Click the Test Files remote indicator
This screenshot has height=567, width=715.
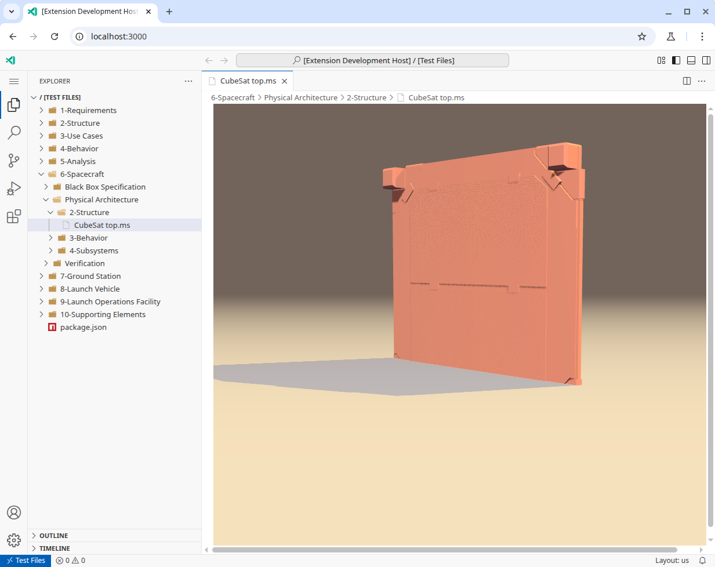pos(26,561)
